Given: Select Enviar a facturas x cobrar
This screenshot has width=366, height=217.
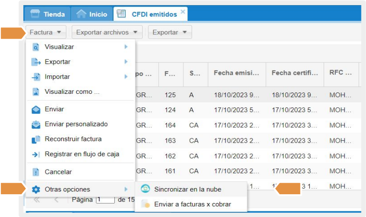Looking at the screenshot, I should pos(193,204).
